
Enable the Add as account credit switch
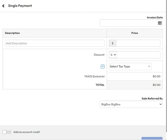[x=7, y=132]
